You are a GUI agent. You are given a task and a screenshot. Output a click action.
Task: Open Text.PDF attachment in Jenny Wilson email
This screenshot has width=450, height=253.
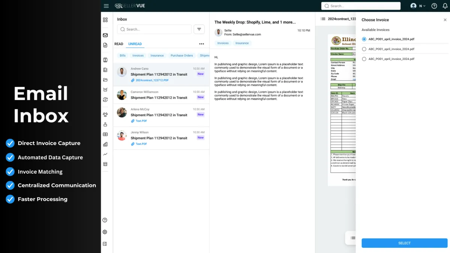pyautogui.click(x=139, y=144)
